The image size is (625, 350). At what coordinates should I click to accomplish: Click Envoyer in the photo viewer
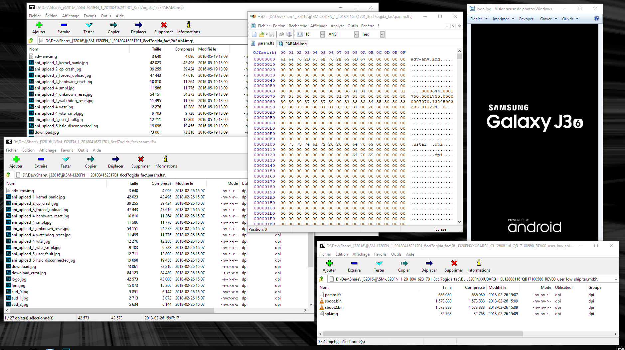[x=526, y=19]
